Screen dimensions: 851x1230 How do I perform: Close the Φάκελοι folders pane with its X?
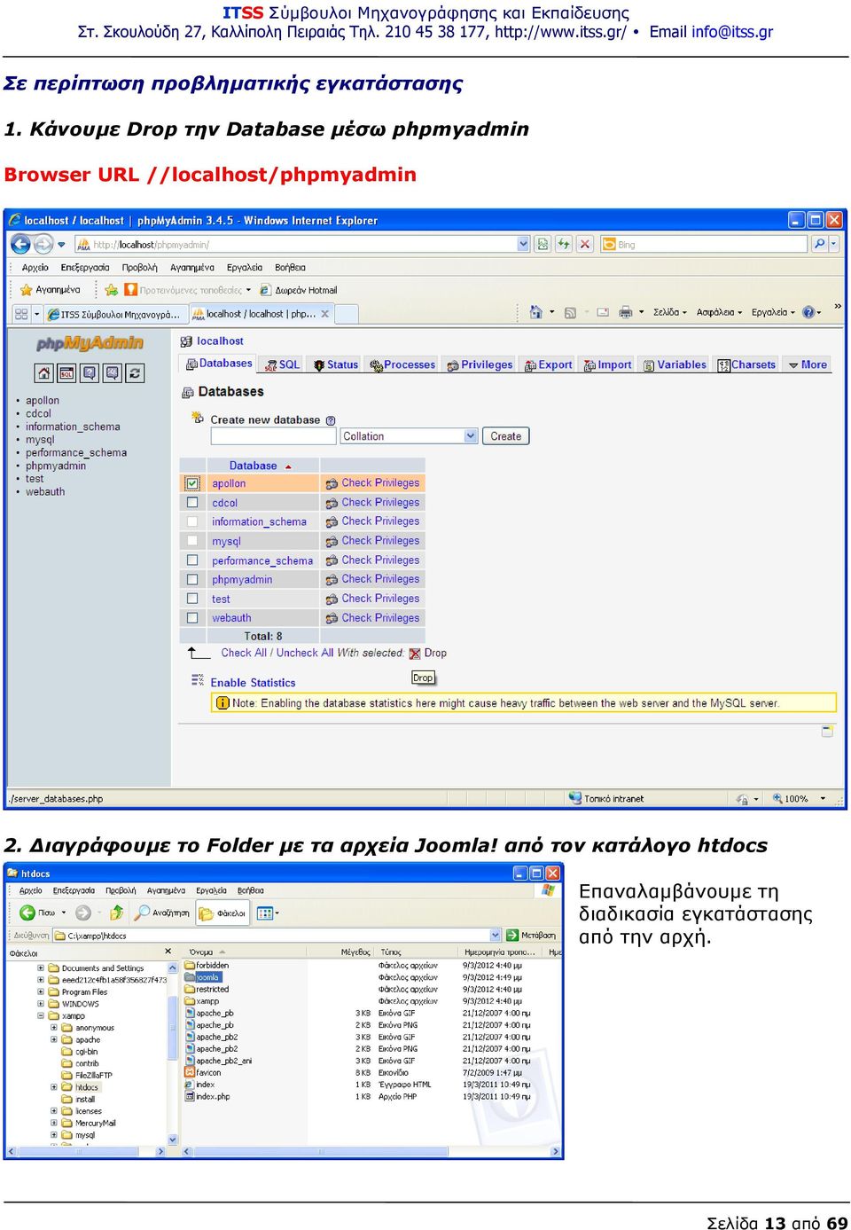pos(168,952)
